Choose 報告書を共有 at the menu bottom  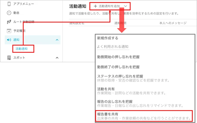pos(144,116)
